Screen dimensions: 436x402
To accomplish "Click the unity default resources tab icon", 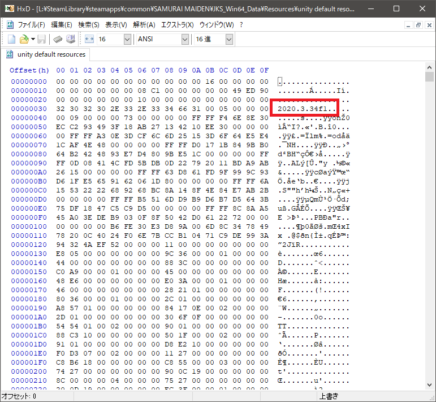I will (x=10, y=54).
